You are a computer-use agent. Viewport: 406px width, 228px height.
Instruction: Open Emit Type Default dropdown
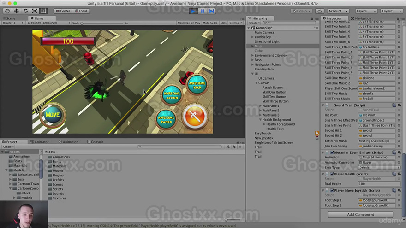pyautogui.click(x=379, y=168)
